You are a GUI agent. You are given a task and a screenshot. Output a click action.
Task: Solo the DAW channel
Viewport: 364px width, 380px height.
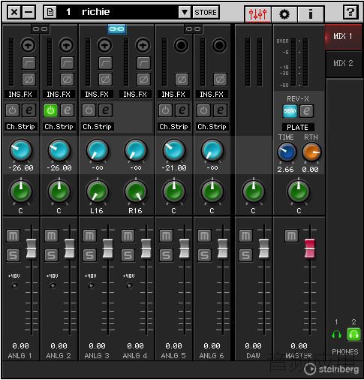pyautogui.click(x=245, y=255)
